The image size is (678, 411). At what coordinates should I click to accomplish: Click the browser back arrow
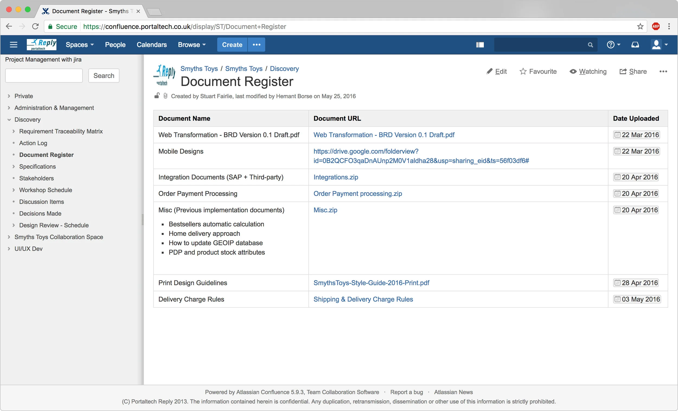[x=9, y=26]
